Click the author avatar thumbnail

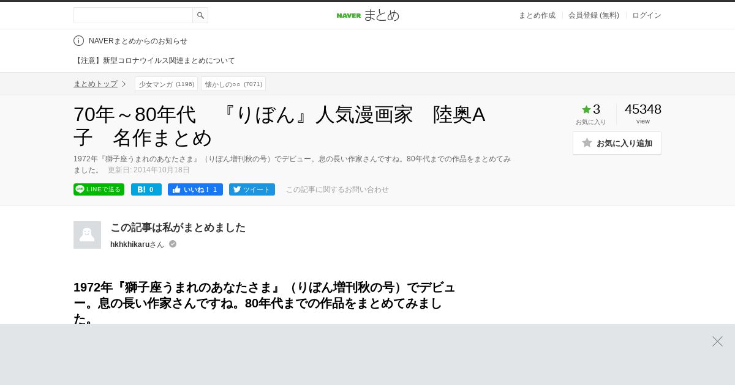point(87,235)
